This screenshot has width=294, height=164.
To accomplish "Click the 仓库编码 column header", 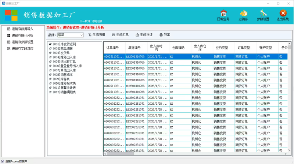I will [x=180, y=48].
